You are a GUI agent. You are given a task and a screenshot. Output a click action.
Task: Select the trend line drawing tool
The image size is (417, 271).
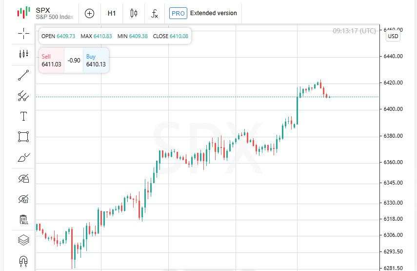tap(23, 75)
